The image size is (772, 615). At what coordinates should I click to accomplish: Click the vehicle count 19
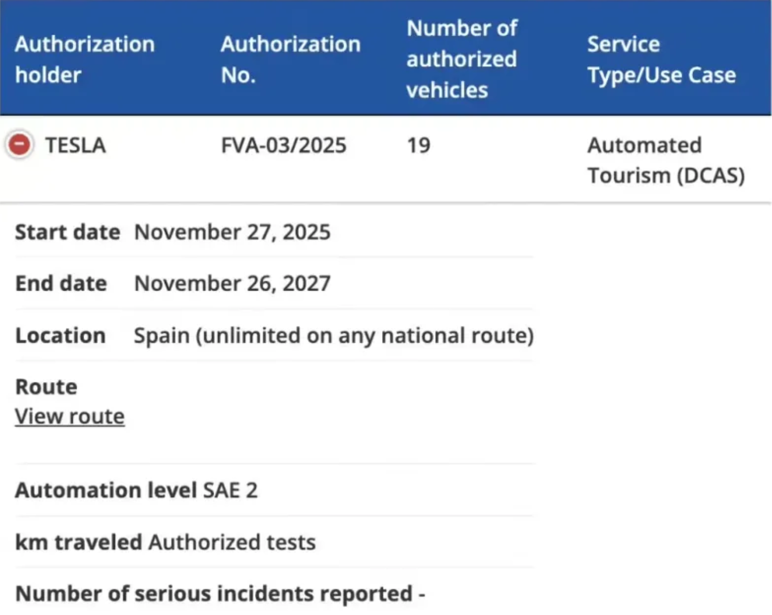pyautogui.click(x=418, y=145)
